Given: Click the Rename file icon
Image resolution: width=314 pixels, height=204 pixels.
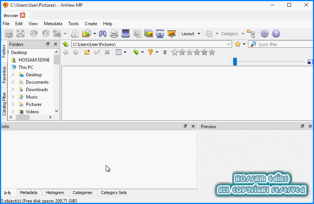Looking at the screenshot, I should 97,53.
